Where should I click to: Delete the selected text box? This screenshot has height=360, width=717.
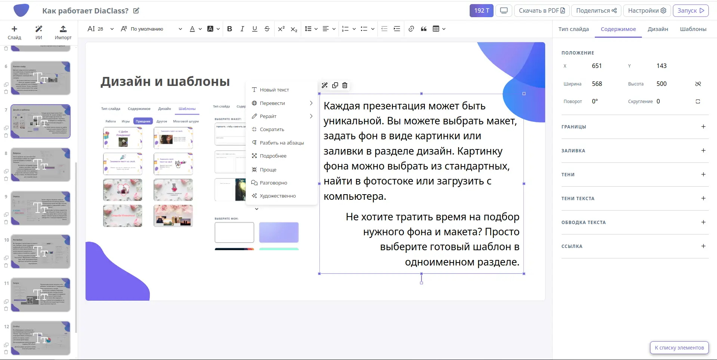pyautogui.click(x=345, y=85)
